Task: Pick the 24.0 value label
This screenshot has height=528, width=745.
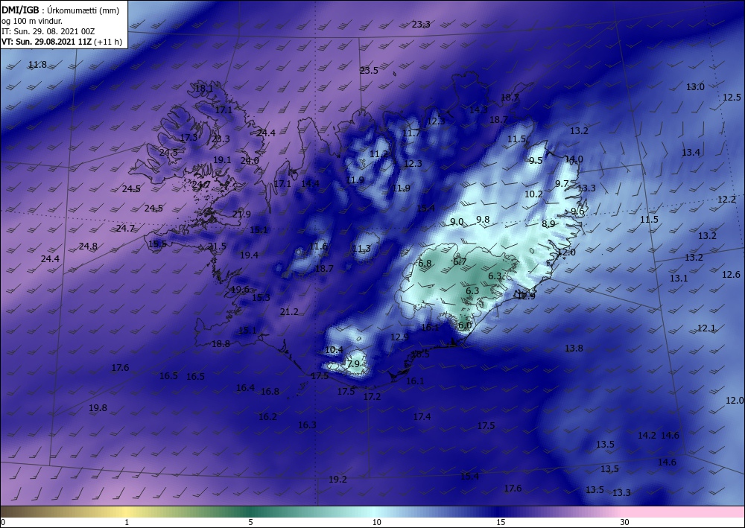Action: [250, 161]
